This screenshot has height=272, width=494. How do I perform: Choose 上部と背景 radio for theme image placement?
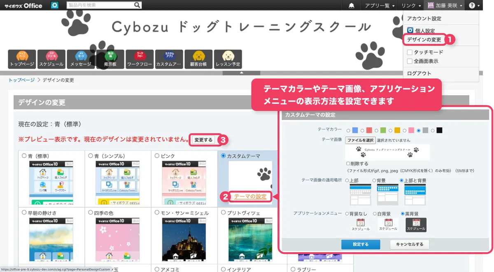401,181
